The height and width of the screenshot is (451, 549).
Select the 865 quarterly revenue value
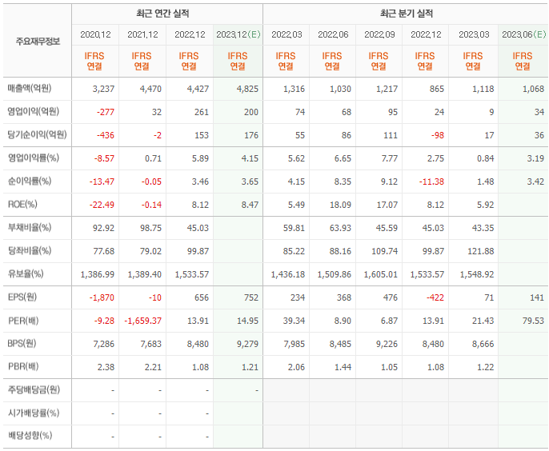pyautogui.click(x=437, y=89)
